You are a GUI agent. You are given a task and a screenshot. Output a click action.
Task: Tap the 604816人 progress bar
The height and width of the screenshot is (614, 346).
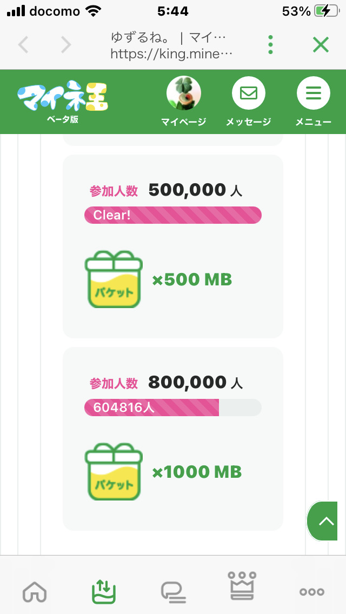pos(173,408)
